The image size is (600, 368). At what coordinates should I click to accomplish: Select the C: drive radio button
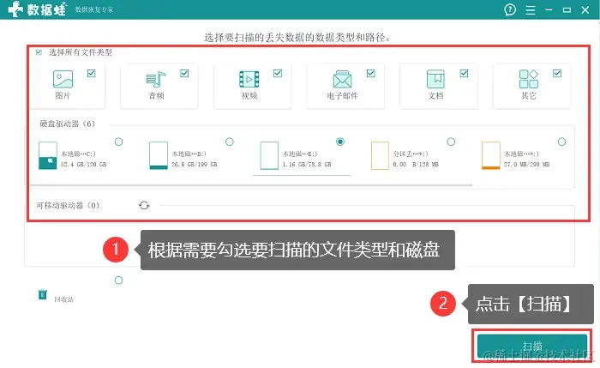tap(118, 142)
